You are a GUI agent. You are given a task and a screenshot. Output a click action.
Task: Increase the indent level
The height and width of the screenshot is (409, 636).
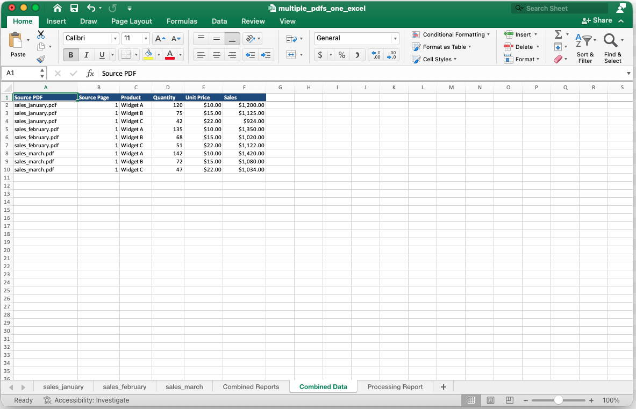[x=266, y=55]
